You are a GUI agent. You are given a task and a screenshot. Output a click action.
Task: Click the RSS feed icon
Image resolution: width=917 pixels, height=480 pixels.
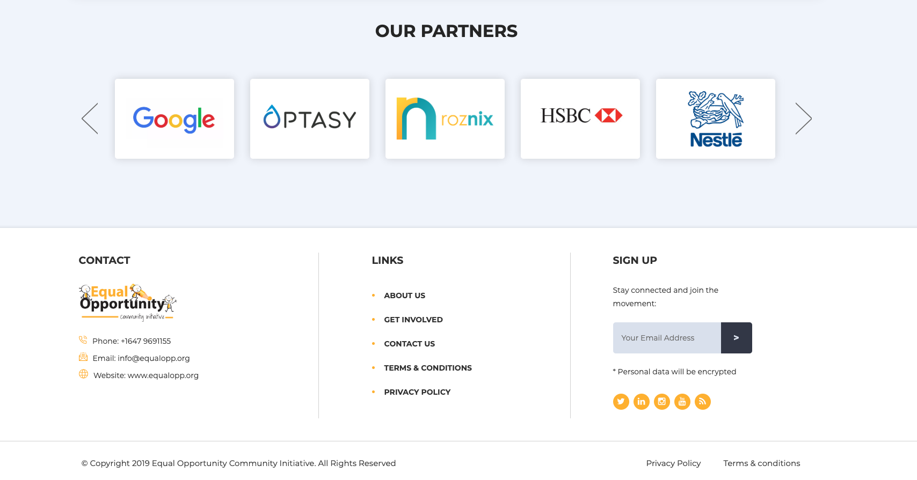point(702,402)
